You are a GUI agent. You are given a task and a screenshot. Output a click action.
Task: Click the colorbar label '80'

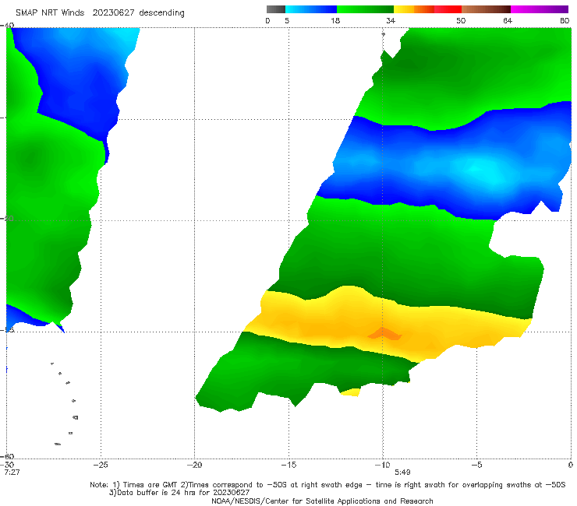coord(565,21)
